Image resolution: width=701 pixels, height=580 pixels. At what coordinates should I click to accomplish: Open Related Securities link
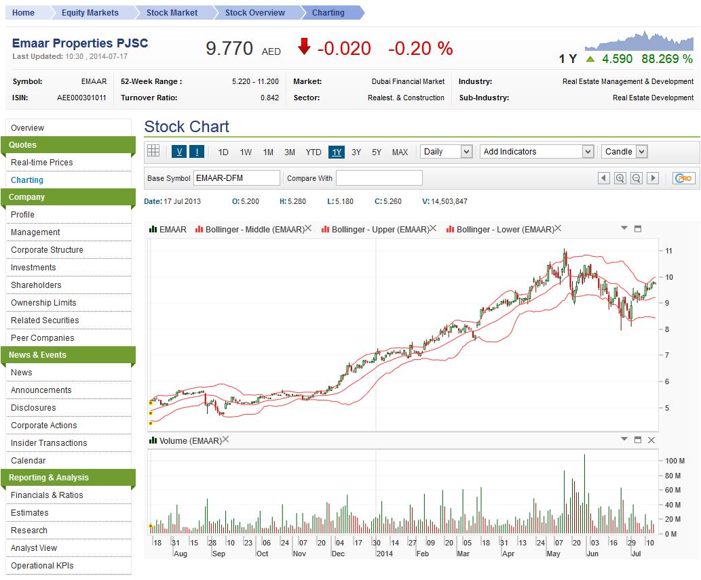[45, 320]
